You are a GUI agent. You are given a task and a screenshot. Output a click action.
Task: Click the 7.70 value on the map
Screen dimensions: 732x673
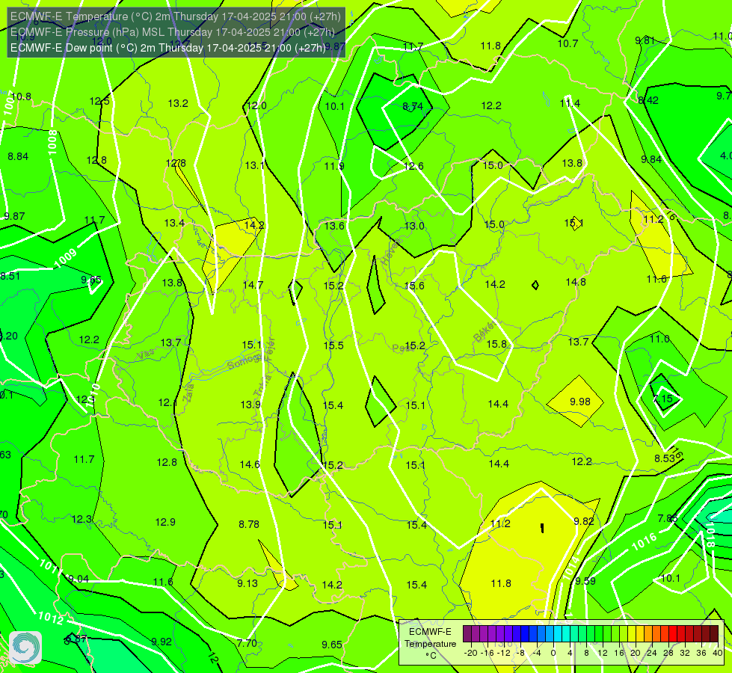click(247, 643)
